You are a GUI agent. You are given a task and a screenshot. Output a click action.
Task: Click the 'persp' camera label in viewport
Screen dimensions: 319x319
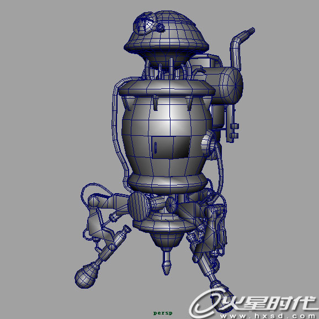click(x=163, y=313)
